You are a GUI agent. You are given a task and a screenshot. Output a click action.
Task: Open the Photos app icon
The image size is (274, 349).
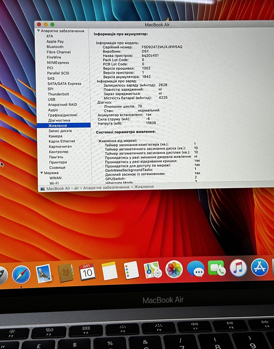[x=174, y=269]
